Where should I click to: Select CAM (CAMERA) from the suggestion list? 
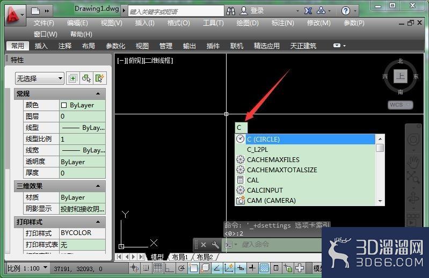point(306,201)
